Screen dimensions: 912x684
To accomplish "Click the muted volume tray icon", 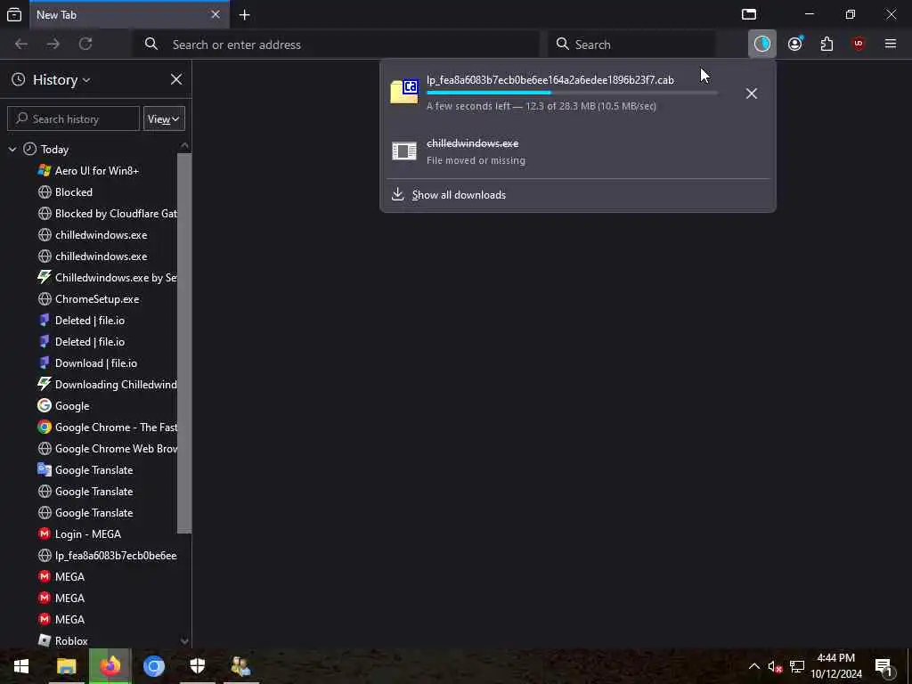I will click(x=775, y=666).
